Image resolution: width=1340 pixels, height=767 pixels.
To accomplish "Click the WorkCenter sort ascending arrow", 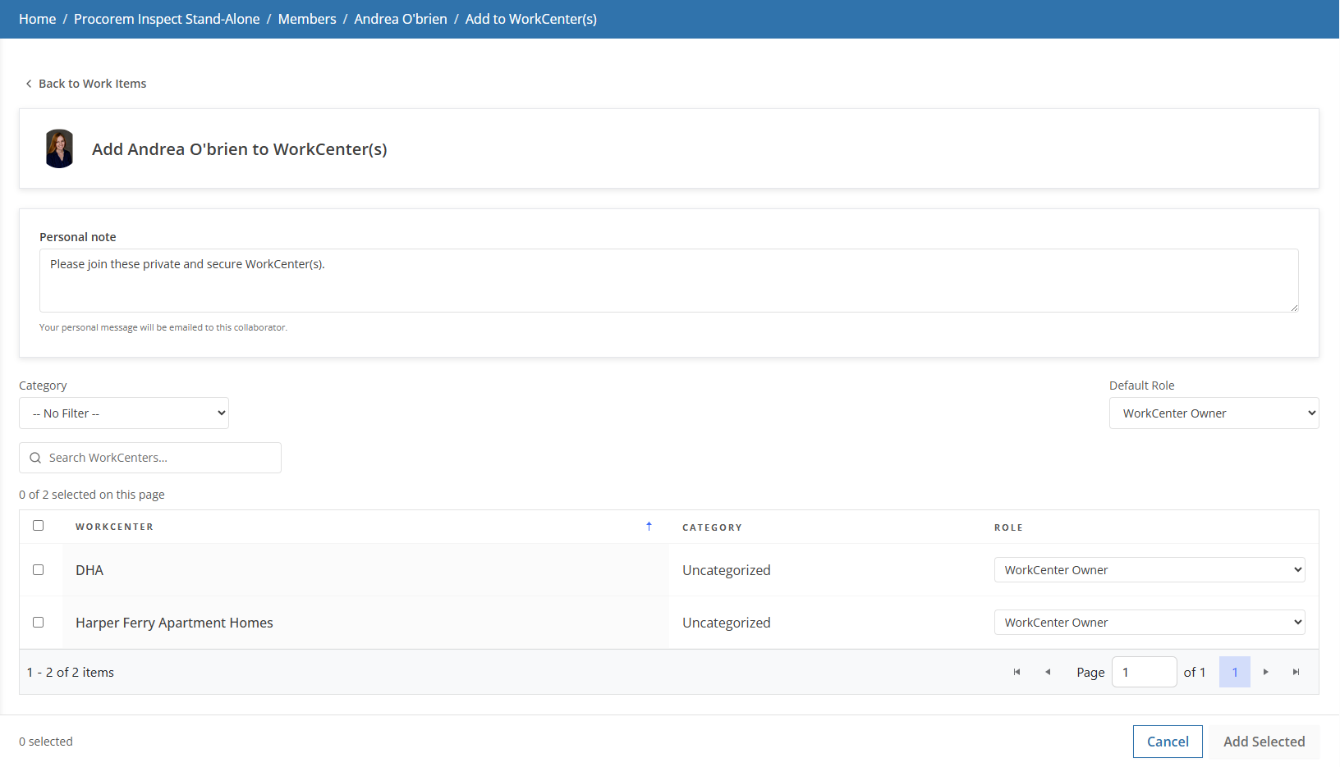I will [649, 527].
